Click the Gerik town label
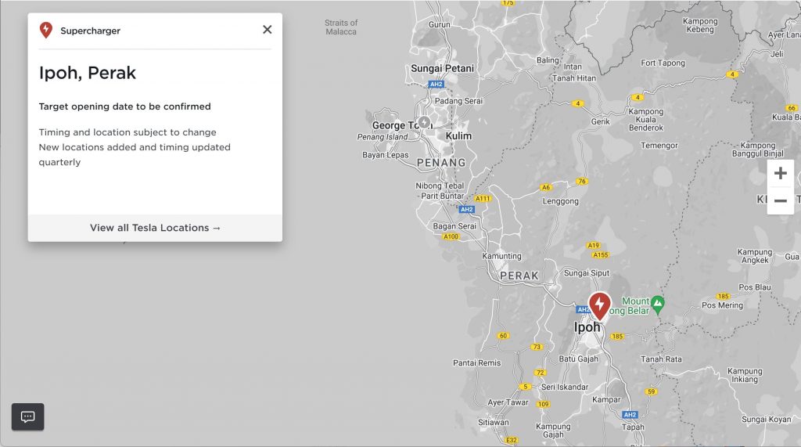This screenshot has width=801, height=447. point(600,121)
